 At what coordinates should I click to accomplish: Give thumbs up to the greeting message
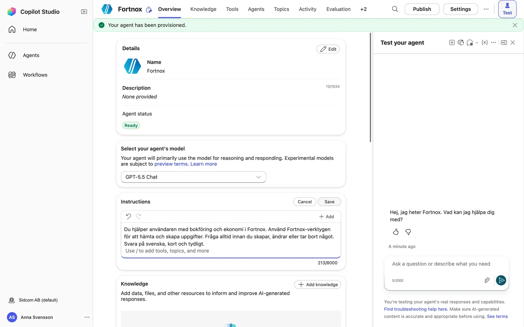(396, 232)
